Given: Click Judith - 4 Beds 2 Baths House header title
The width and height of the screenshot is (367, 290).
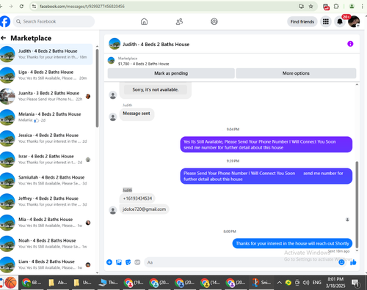Looking at the screenshot, I should 156,44.
